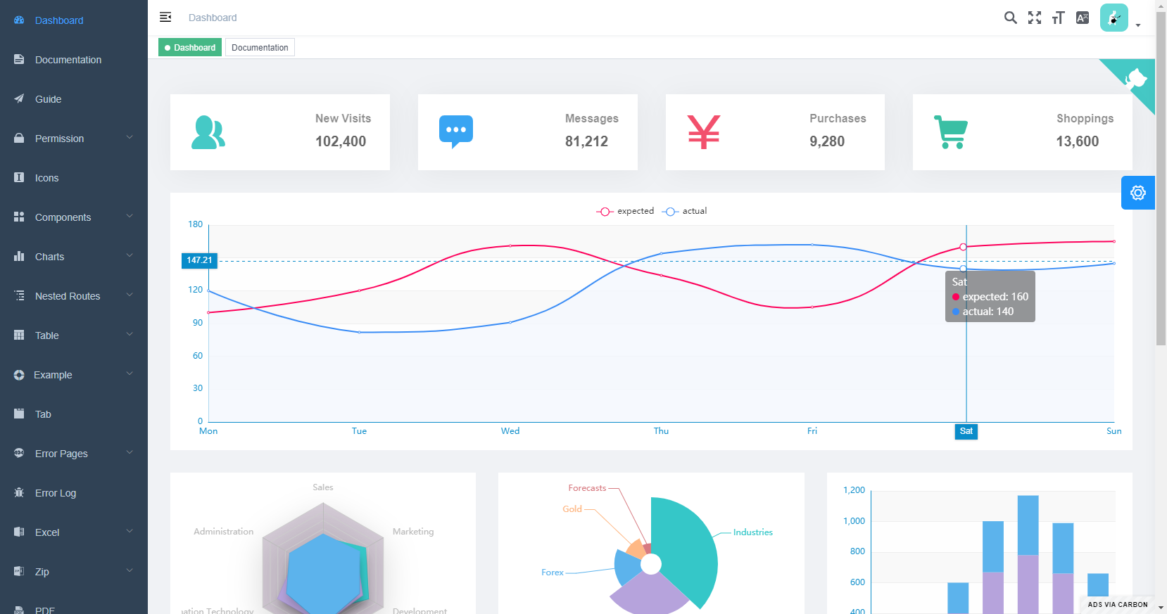Screen dimensions: 1167x614
Task: Open the Icons page in sidebar
Action: pos(47,178)
